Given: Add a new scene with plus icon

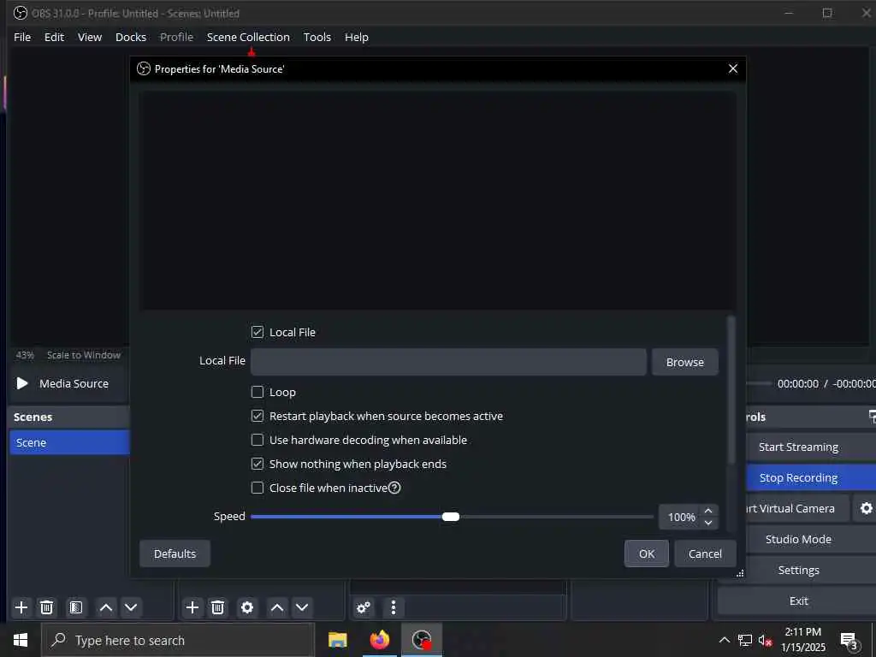Looking at the screenshot, I should tap(21, 607).
